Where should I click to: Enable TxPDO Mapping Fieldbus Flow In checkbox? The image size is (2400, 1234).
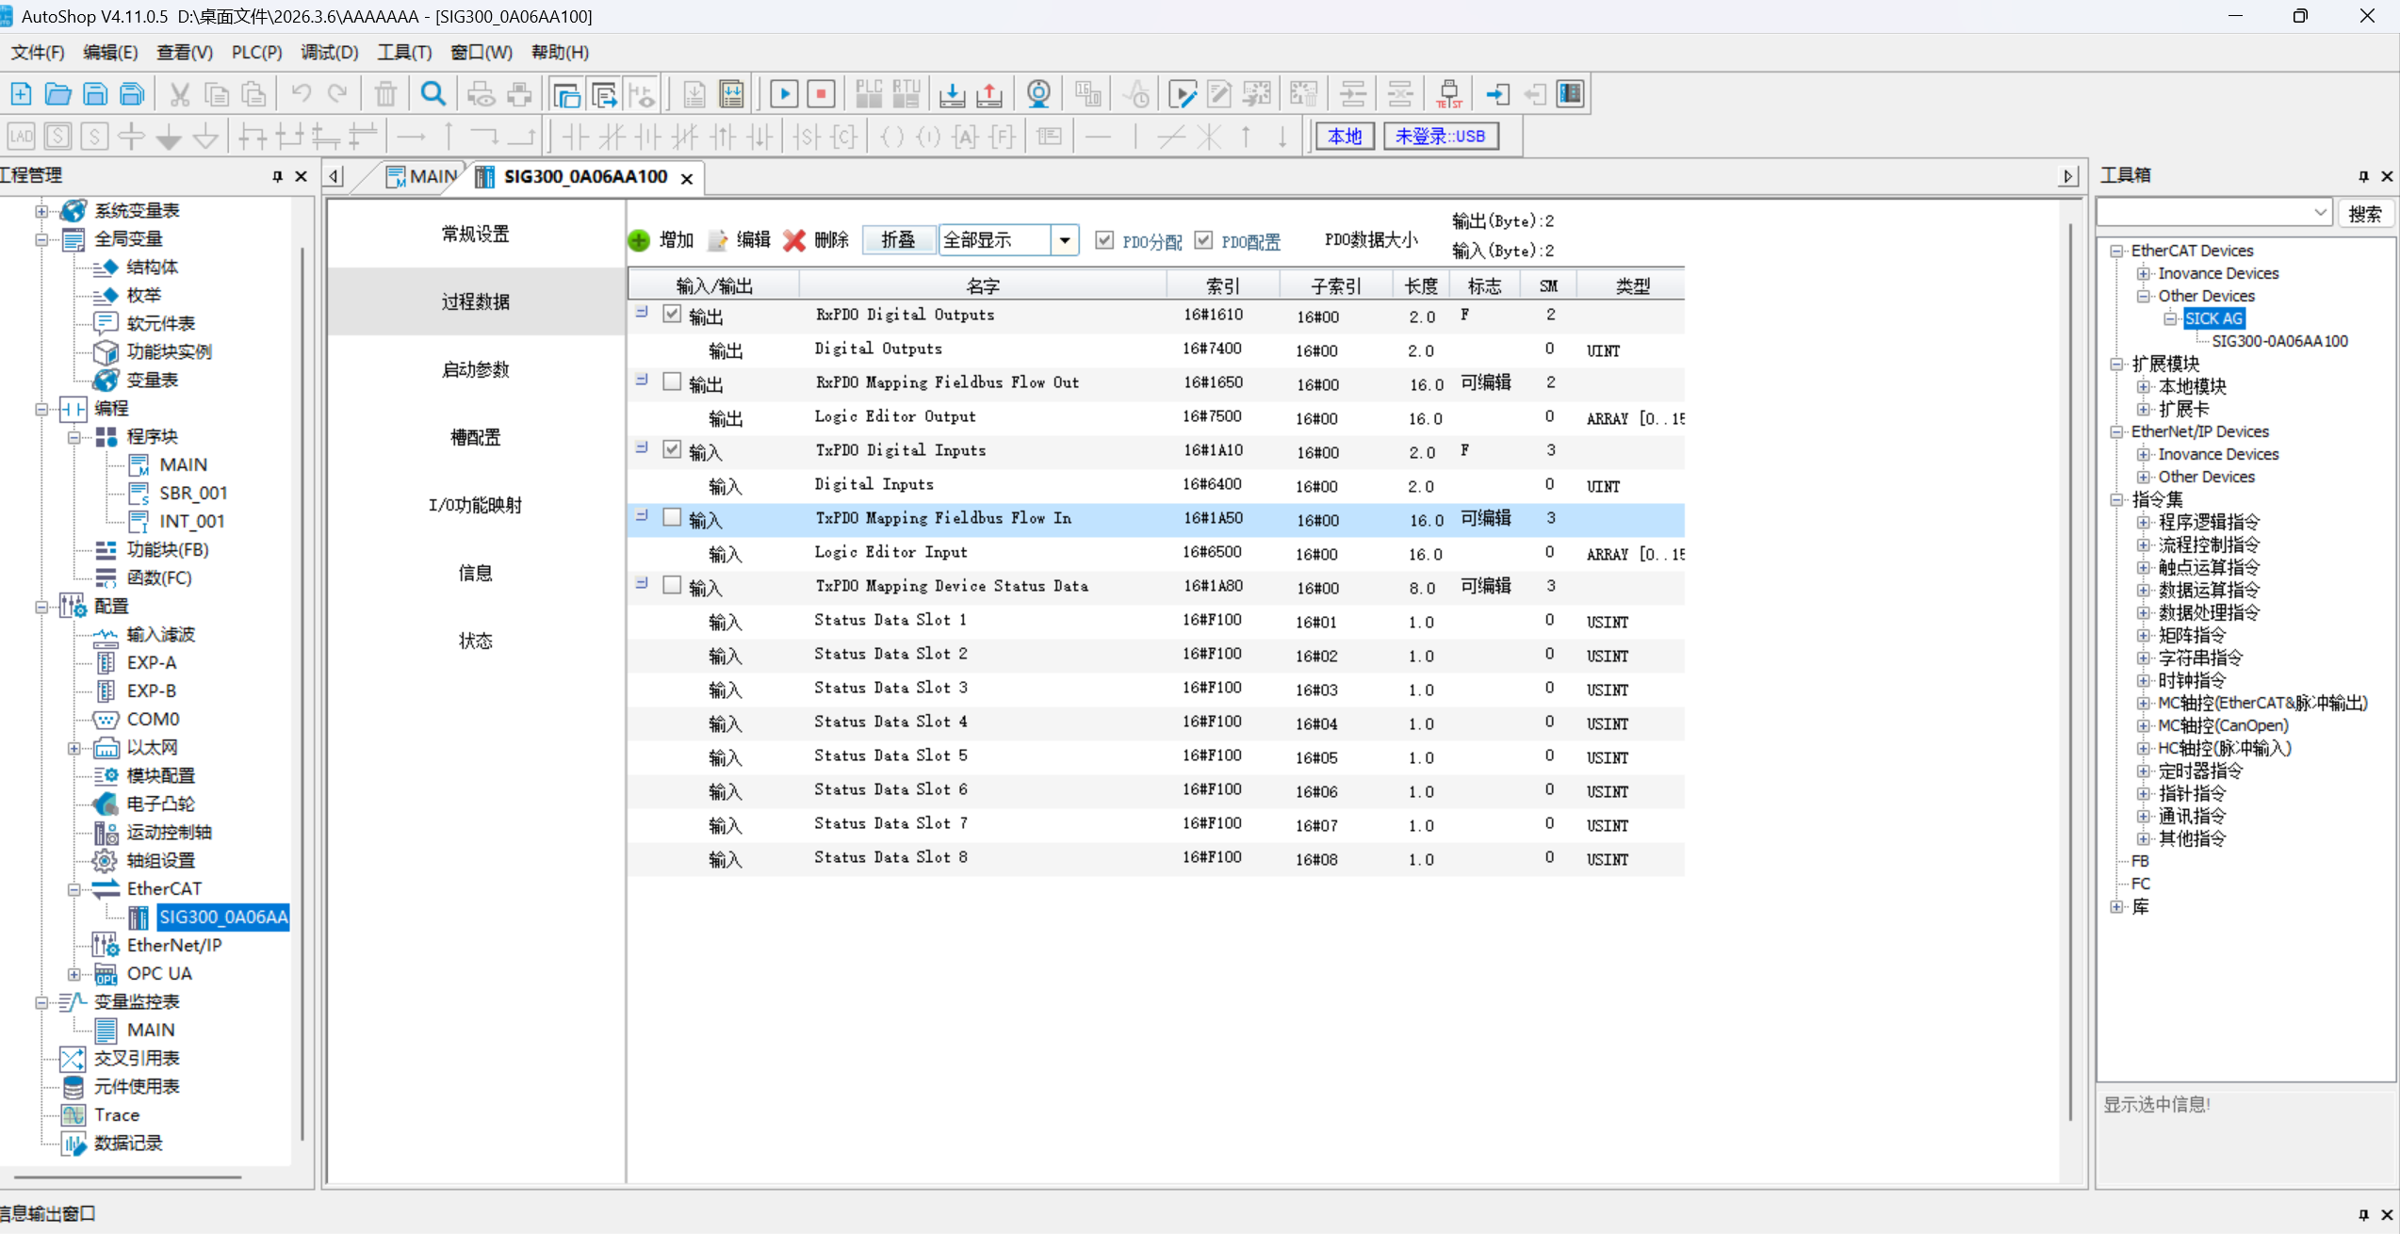tap(672, 518)
